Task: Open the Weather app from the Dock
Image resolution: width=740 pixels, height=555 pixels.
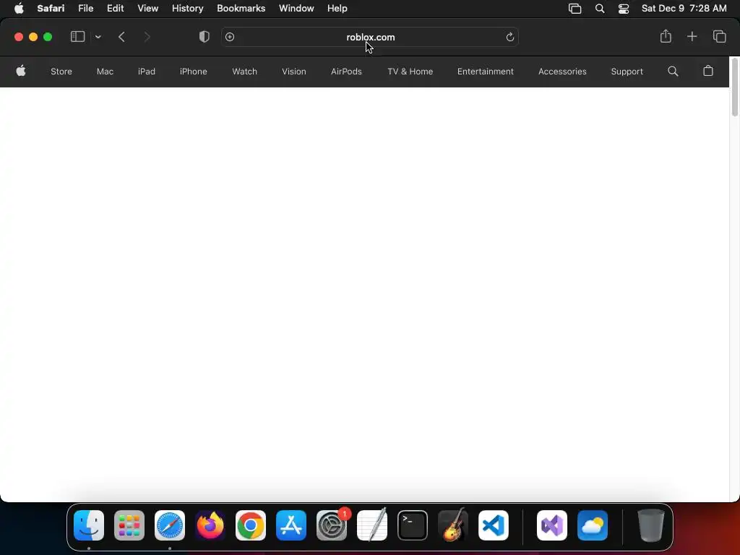Action: [593, 525]
